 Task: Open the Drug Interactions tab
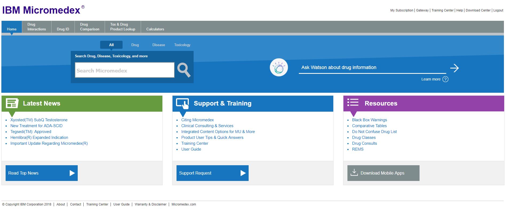tap(37, 27)
